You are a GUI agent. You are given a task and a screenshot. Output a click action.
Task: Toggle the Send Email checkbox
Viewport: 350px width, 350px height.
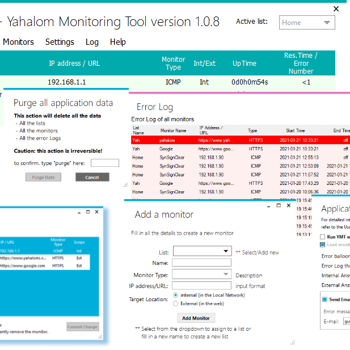pos(324,299)
